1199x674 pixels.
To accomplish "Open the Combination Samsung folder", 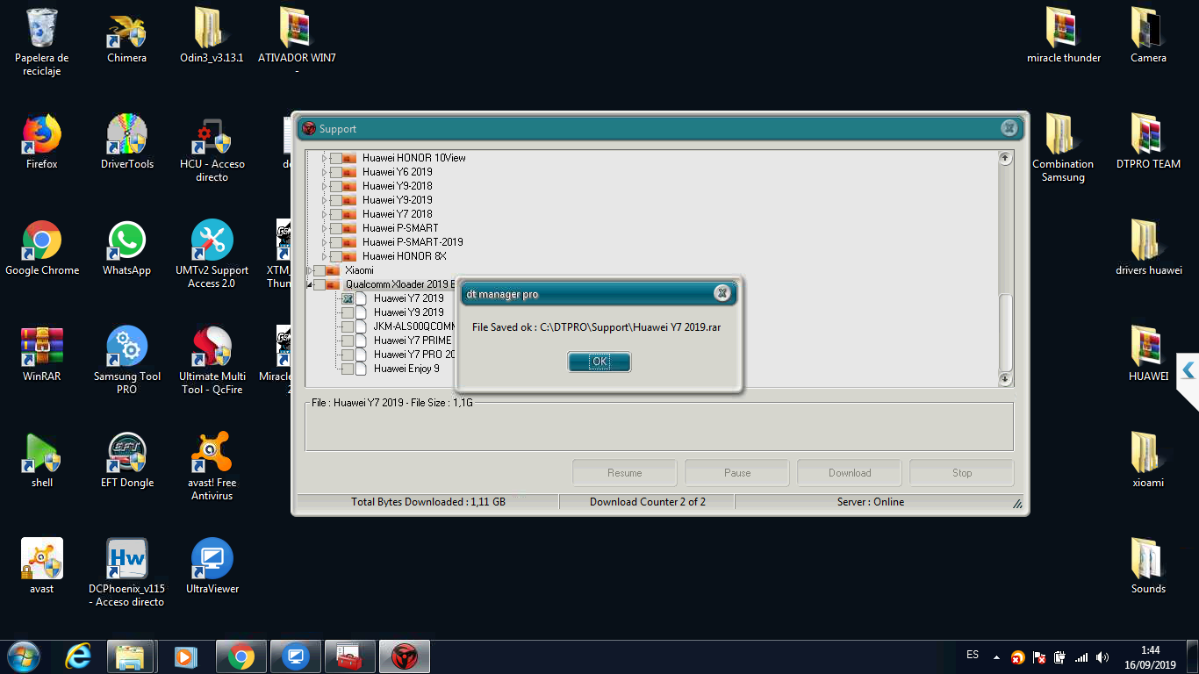I will coord(1063,147).
